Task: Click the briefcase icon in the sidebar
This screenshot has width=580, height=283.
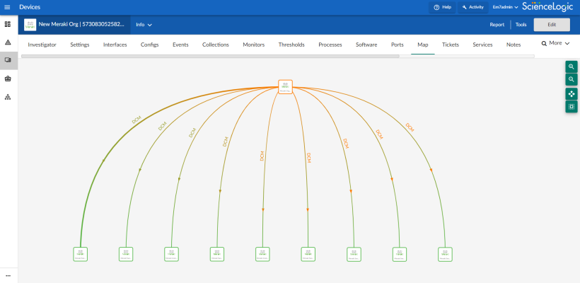Action: [8, 79]
